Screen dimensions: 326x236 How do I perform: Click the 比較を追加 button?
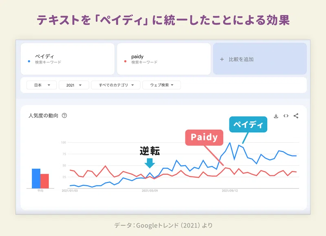tap(260, 59)
